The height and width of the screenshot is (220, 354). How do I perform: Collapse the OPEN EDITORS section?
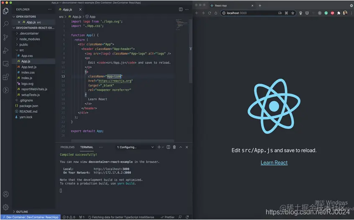click(x=26, y=17)
